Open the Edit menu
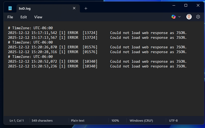Image resolution: width=205 pixels, height=128 pixels. 24,17
